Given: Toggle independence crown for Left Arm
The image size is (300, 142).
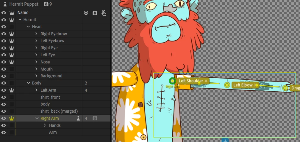Looking at the screenshot, I should (x=12, y=90).
